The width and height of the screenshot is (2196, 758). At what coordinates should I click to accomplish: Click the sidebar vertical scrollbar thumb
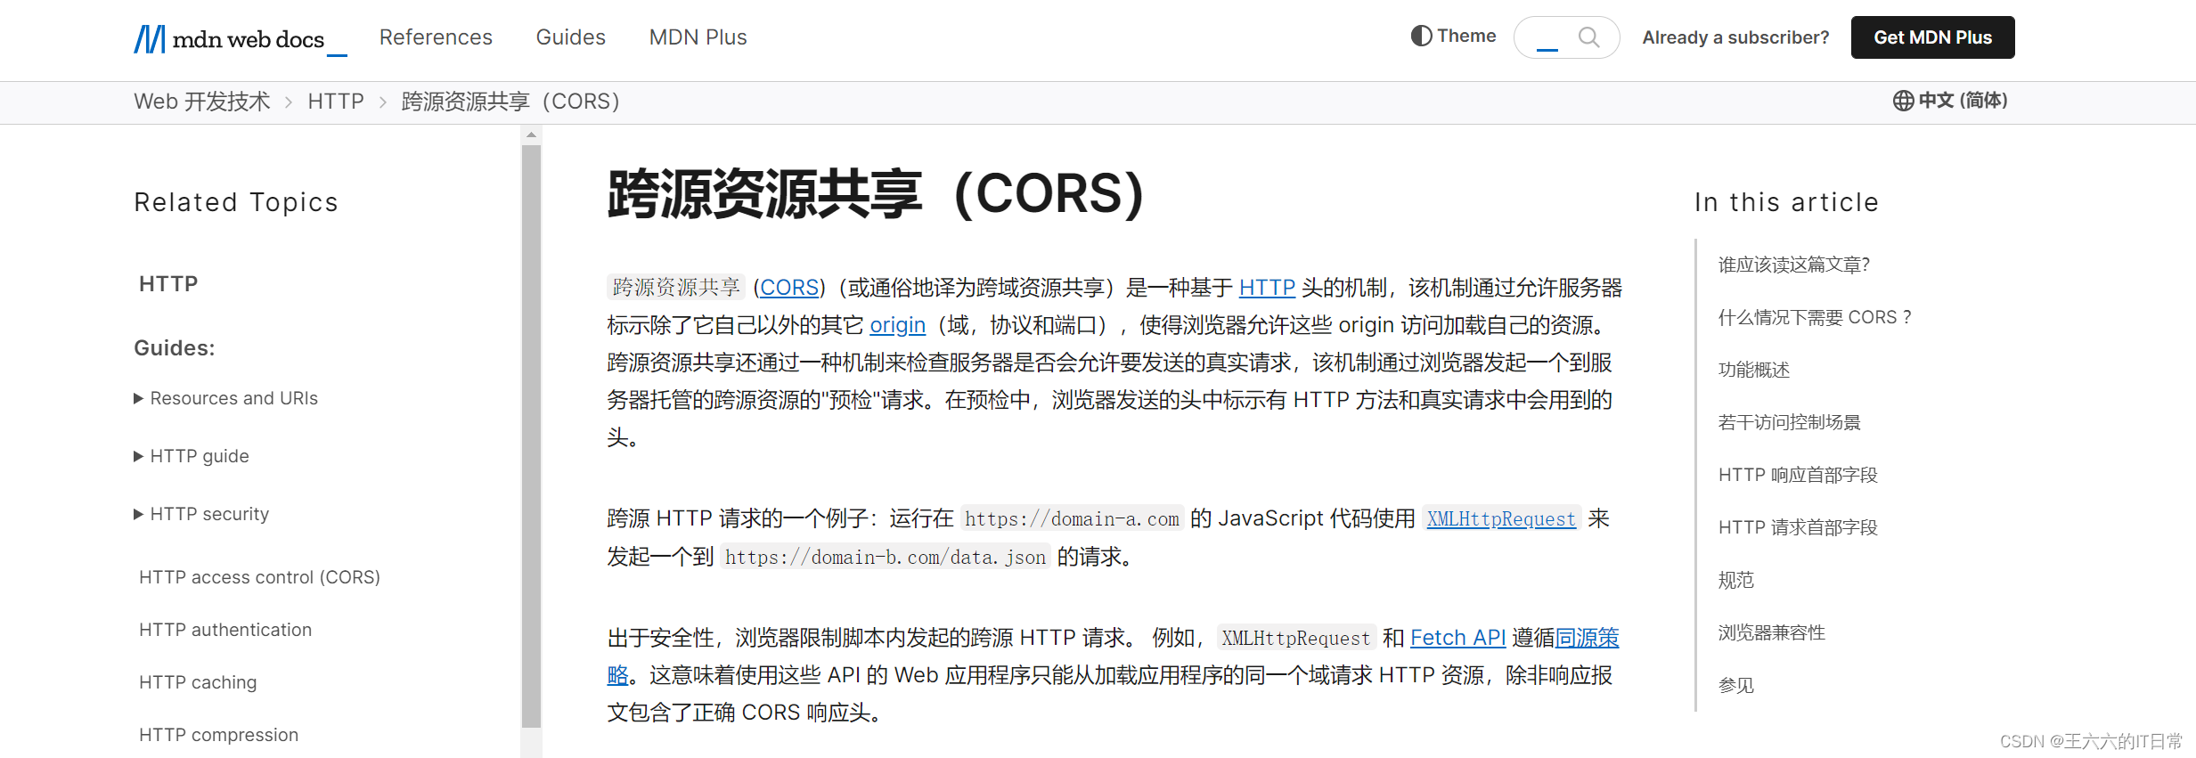531,436
